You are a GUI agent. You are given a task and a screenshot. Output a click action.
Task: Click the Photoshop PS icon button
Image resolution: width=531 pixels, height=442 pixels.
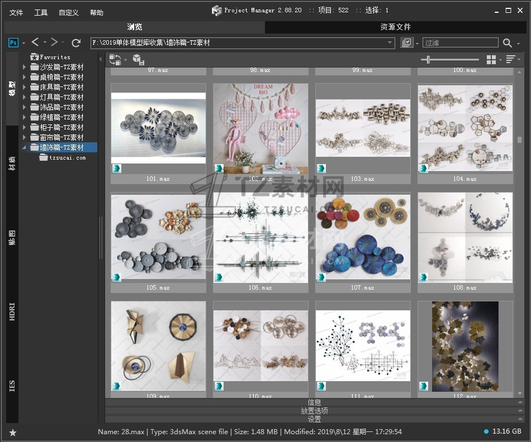coord(13,42)
